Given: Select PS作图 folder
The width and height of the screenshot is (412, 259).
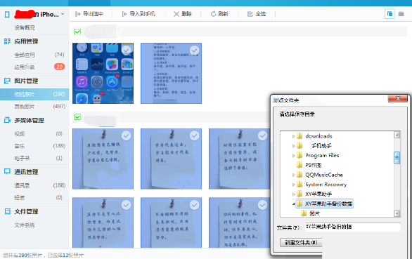Looking at the screenshot, I should click(309, 165).
